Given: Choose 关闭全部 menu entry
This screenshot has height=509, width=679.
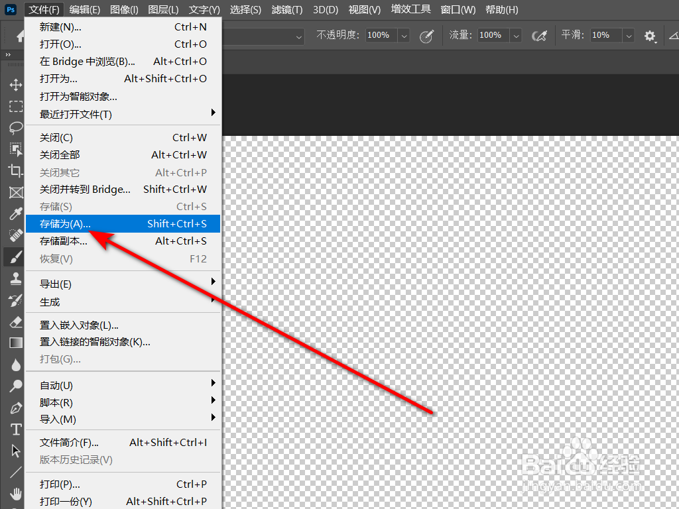Looking at the screenshot, I should pos(123,155).
